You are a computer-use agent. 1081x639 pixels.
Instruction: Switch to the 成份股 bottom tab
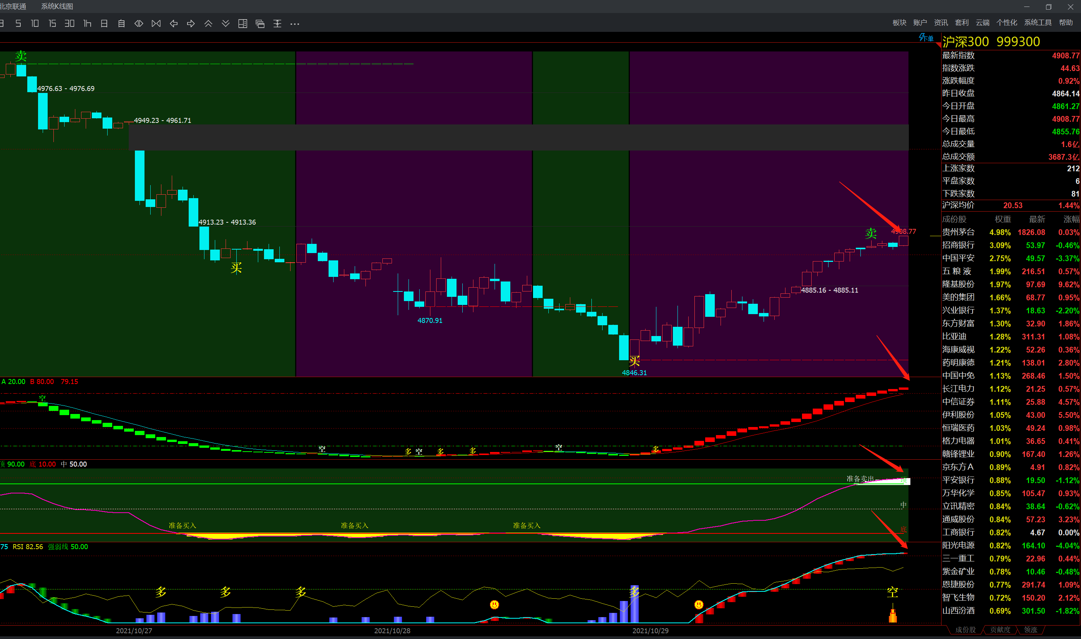[x=965, y=629]
